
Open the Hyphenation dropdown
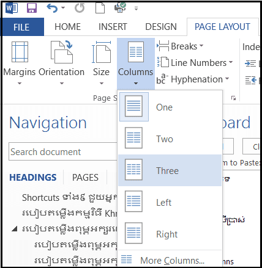[x=193, y=79]
